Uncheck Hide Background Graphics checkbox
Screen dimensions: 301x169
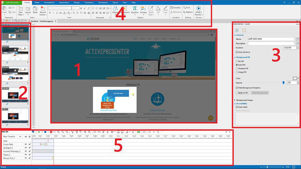(237, 88)
